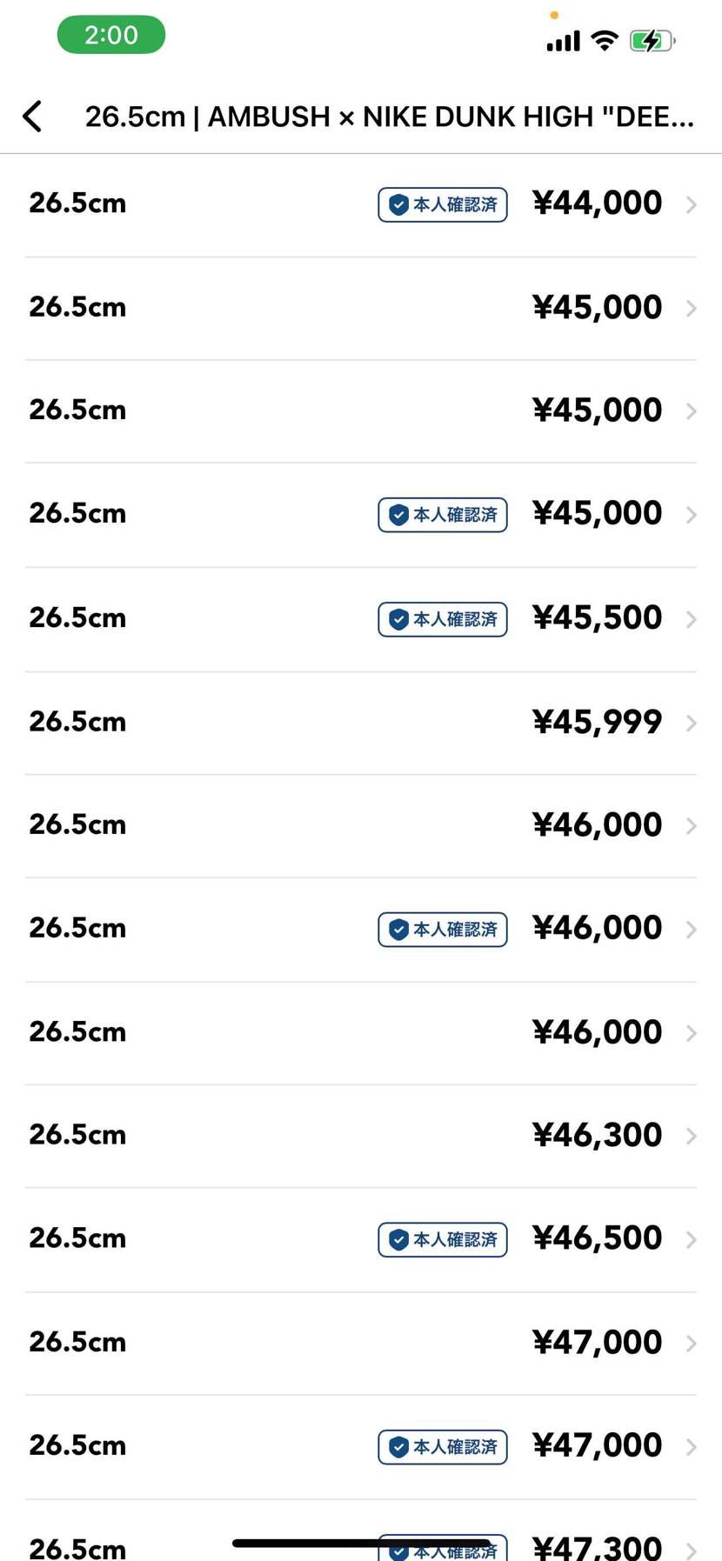Viewport: 722px width, 1561px height.
Task: Tap the verified badge on ¥46,500 listing
Action: point(443,1239)
